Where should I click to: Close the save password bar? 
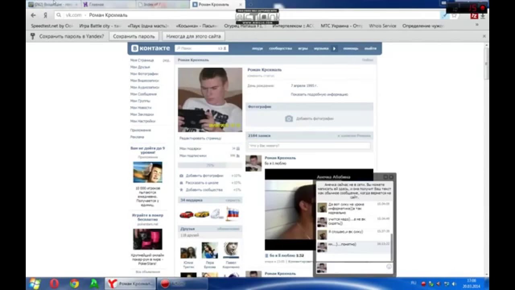pos(484,36)
